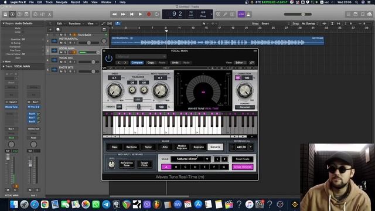Open the Editors scissors icon
The image size is (375, 211).
tap(49, 14)
